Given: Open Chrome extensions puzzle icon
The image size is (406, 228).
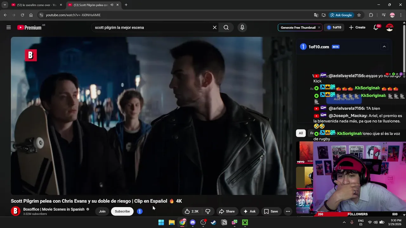Looking at the screenshot, I should pos(371,15).
